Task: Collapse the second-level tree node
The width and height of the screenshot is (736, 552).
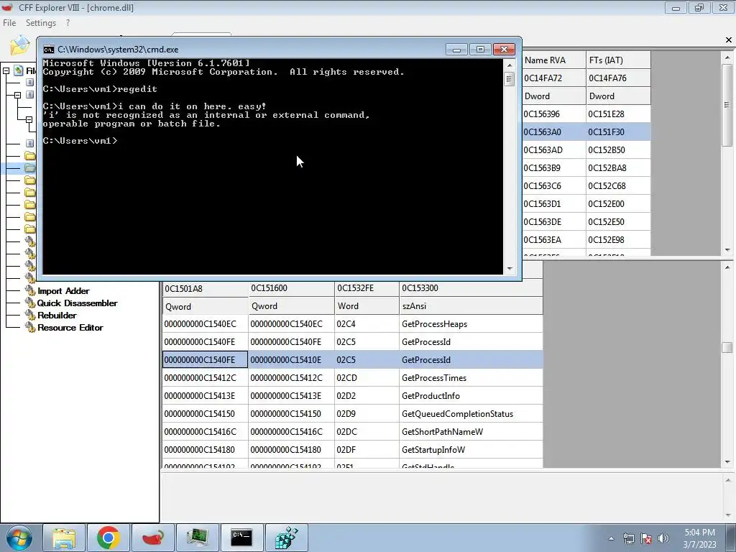Action: 17,95
